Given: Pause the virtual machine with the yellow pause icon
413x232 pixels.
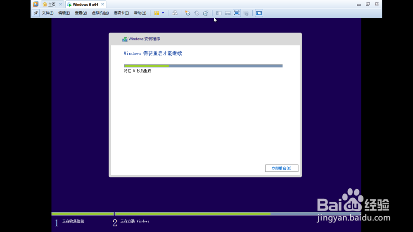Looking at the screenshot, I should click(x=157, y=13).
